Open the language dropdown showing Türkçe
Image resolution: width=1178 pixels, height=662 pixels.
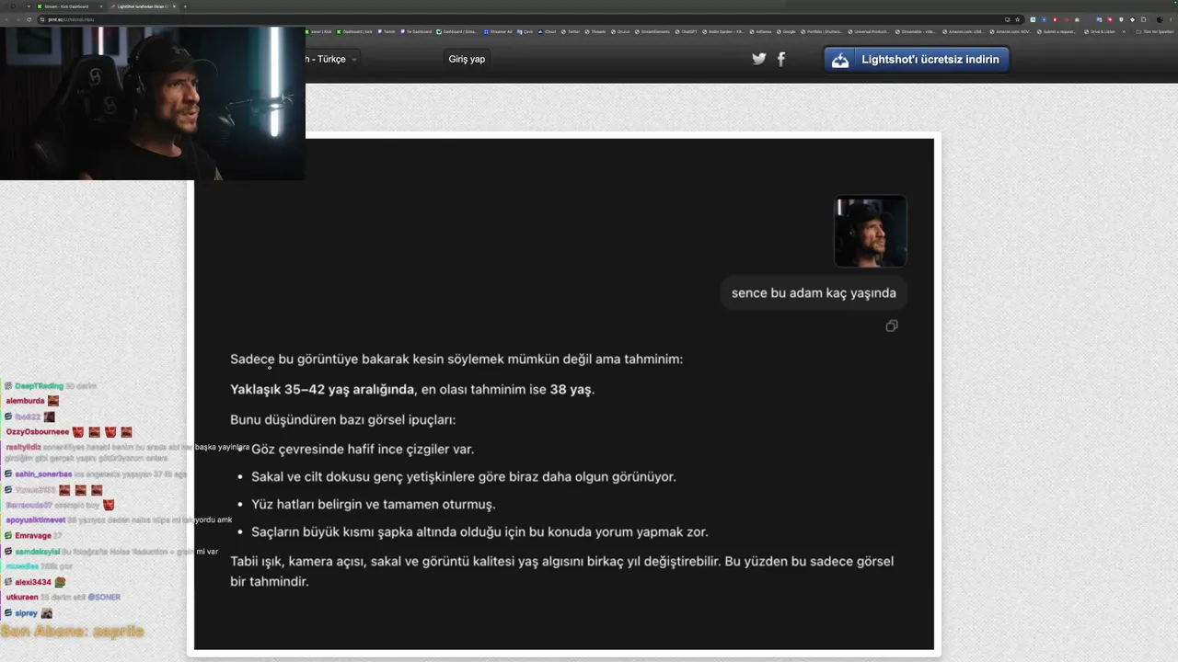(332, 59)
